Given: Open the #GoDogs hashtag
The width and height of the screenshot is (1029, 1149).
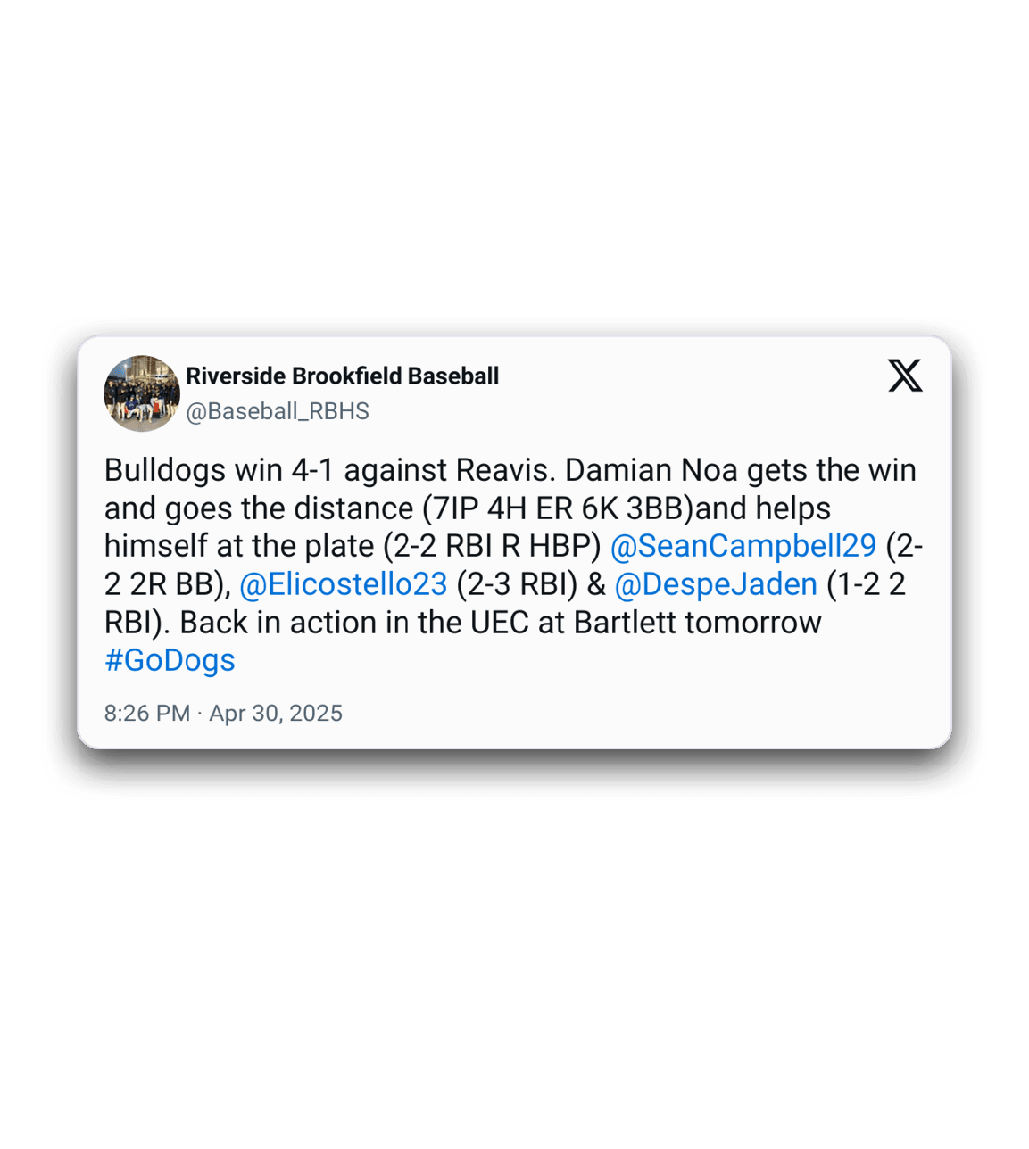Looking at the screenshot, I should [170, 660].
